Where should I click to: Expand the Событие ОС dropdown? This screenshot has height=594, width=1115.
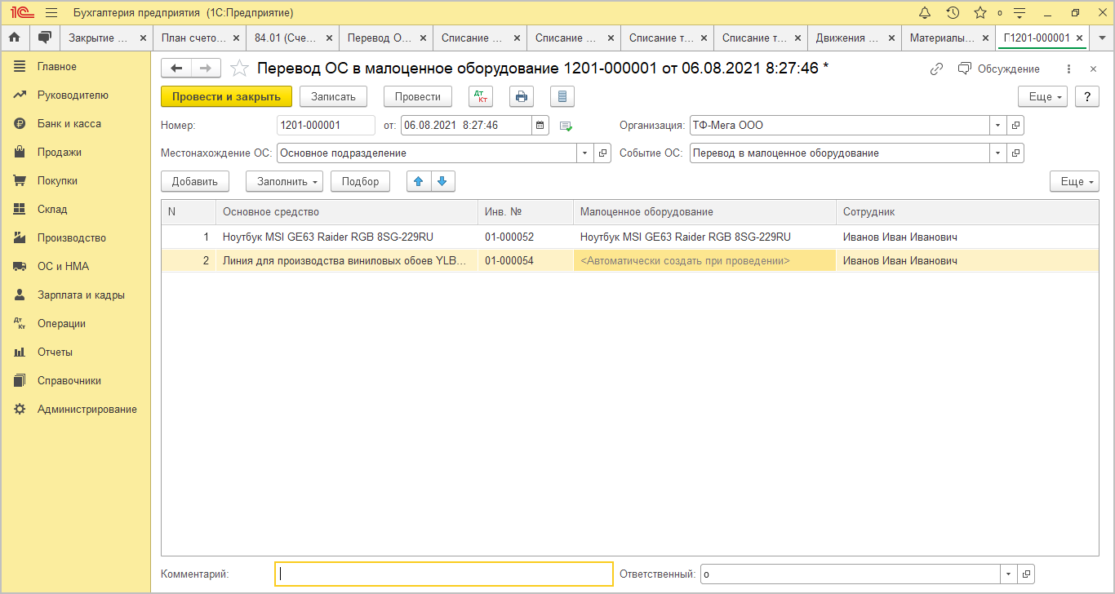tap(998, 153)
